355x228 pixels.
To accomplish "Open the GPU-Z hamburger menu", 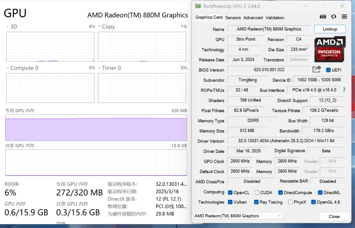I will 344,17.
